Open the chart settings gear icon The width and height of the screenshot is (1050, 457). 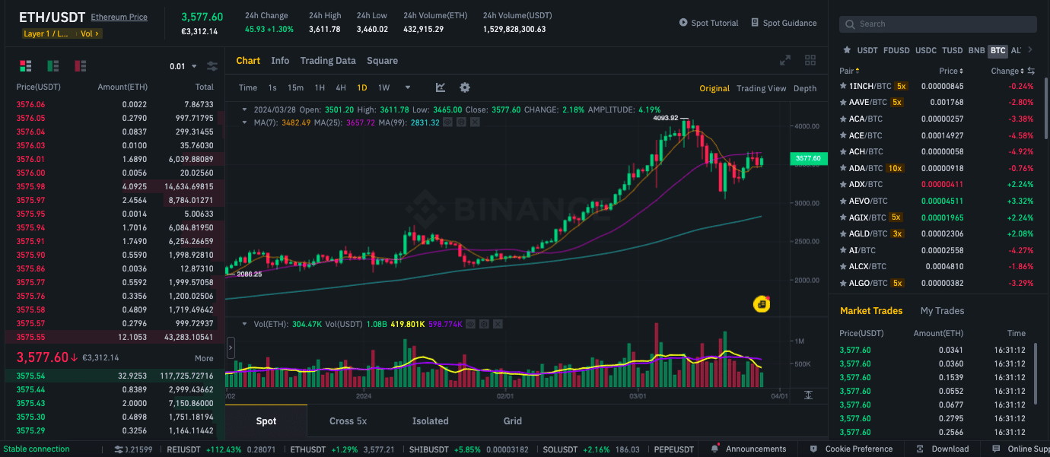[464, 87]
